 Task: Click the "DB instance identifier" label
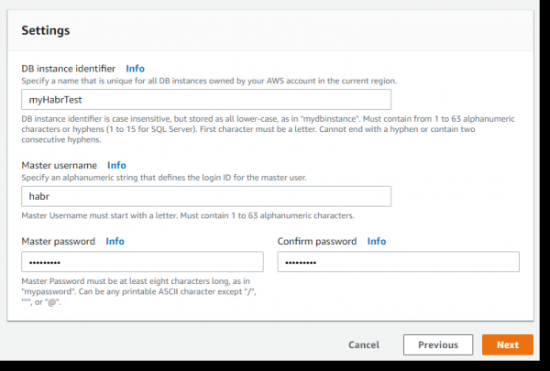pyautogui.click(x=69, y=69)
